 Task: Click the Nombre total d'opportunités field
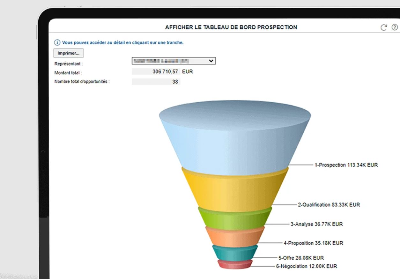click(156, 82)
